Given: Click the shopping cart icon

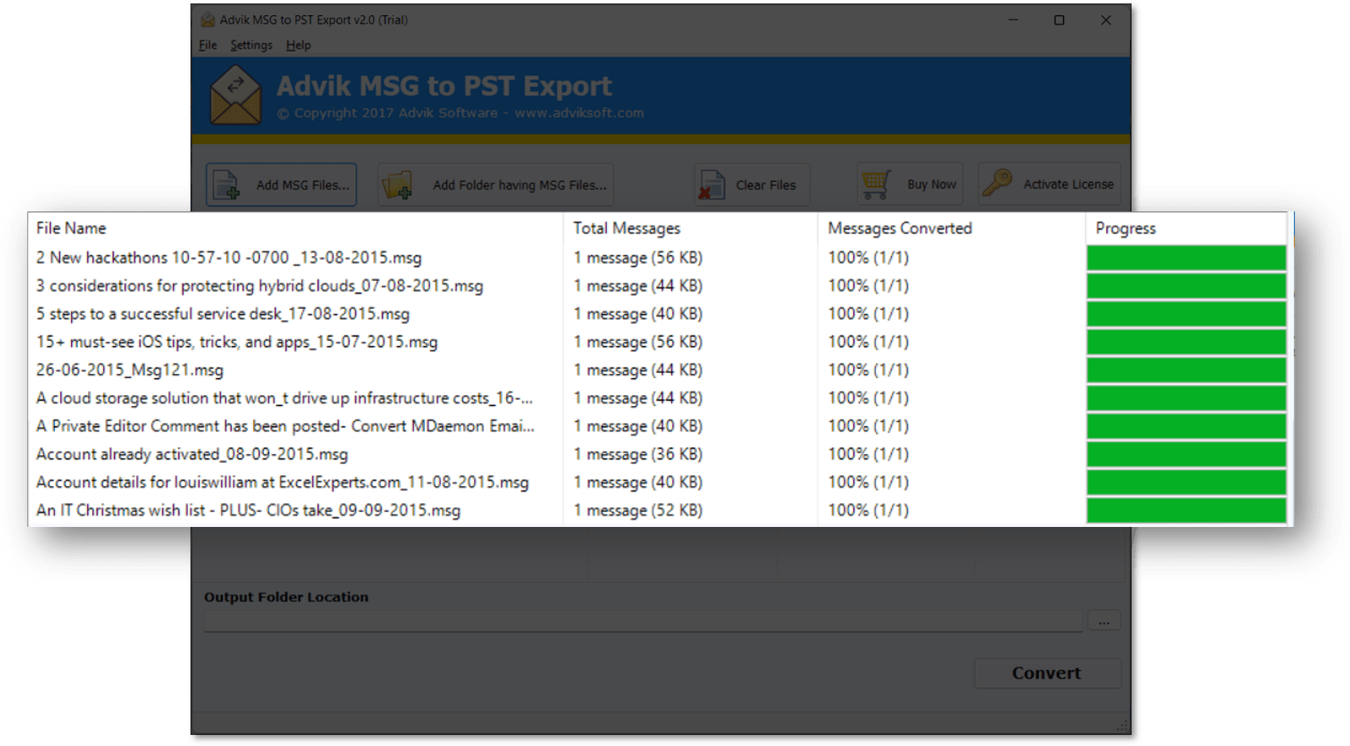Looking at the screenshot, I should tap(876, 184).
